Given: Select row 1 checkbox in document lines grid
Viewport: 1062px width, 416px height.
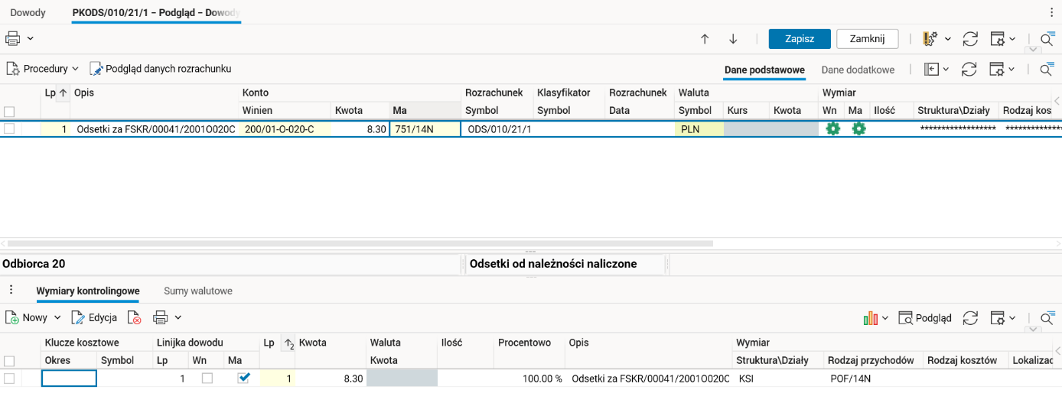Looking at the screenshot, I should pyautogui.click(x=9, y=129).
